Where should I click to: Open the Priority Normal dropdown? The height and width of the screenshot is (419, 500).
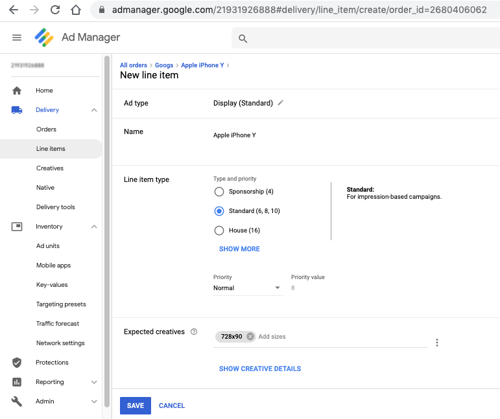tap(248, 288)
